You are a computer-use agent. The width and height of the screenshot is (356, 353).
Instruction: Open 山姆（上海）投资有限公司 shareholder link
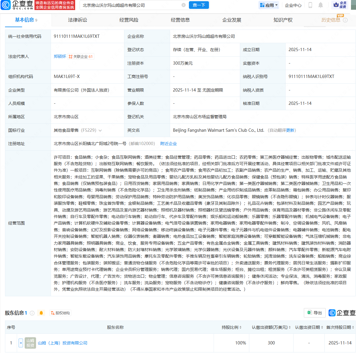coord(62,343)
